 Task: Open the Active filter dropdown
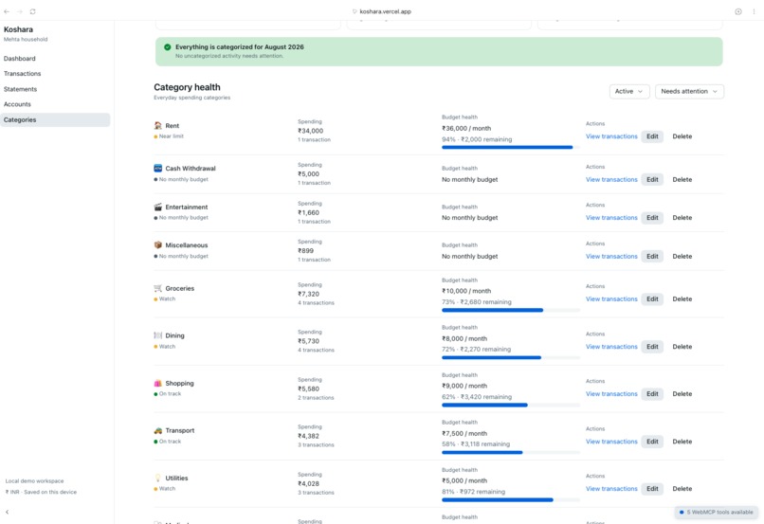point(629,92)
